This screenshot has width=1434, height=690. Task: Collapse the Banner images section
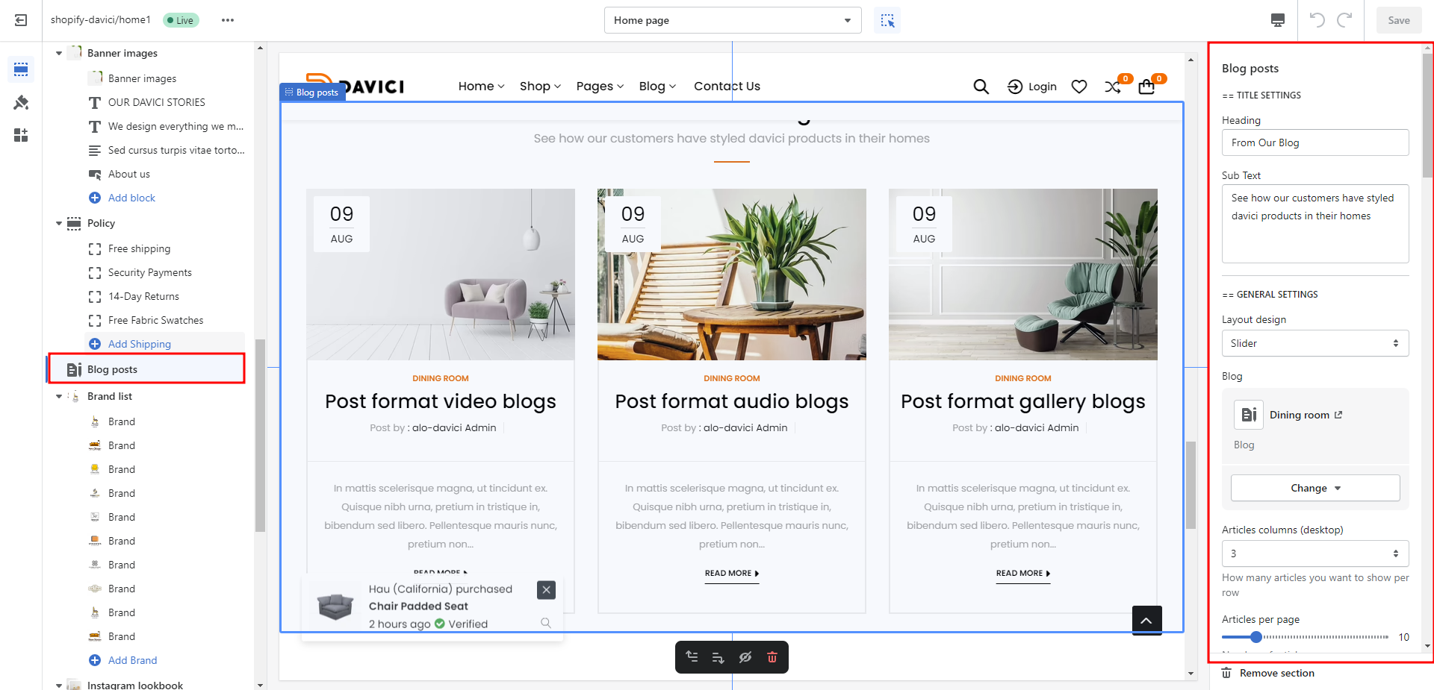tap(59, 53)
